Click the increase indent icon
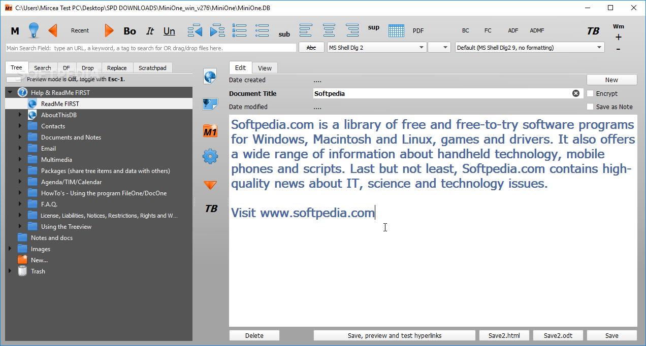Viewport: 646px width, 346px height. [x=217, y=30]
